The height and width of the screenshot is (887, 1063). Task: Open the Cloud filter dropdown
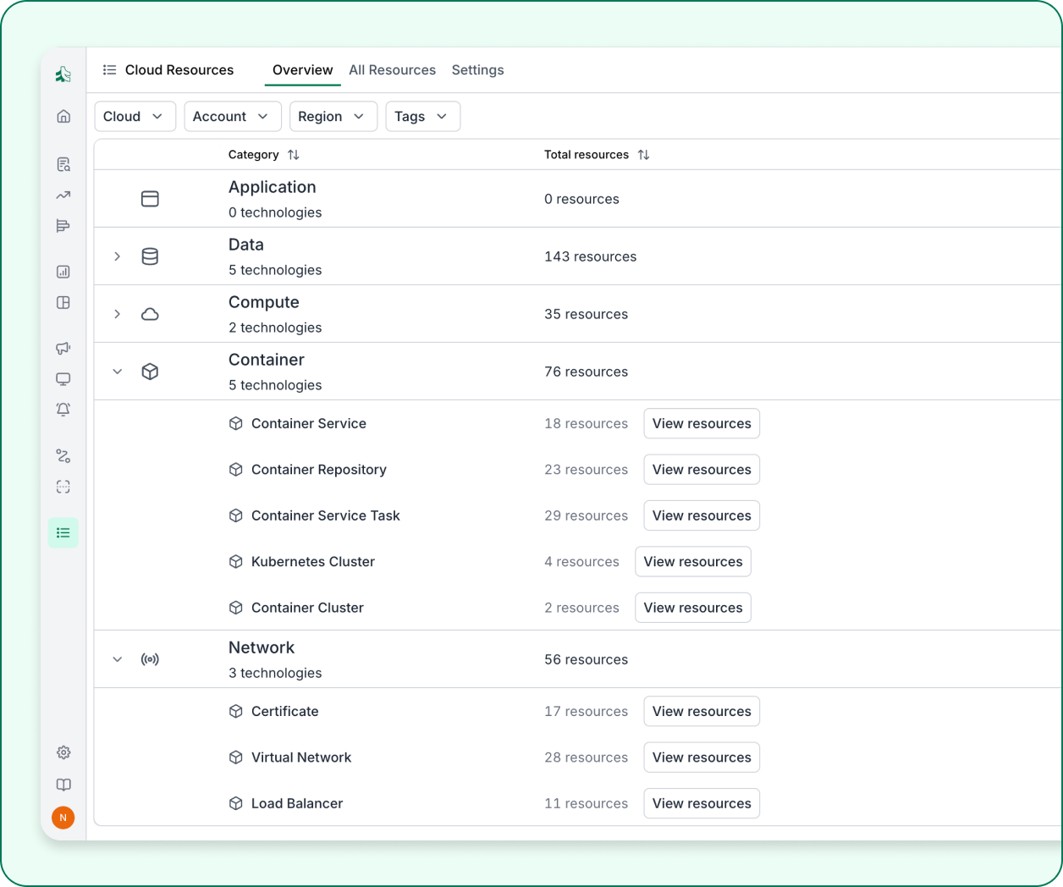pos(135,117)
